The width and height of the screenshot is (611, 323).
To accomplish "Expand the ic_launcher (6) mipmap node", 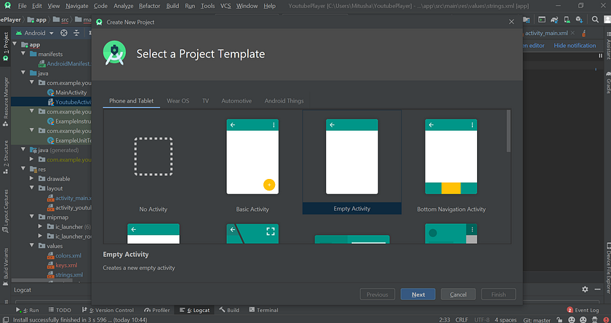I will click(x=41, y=226).
